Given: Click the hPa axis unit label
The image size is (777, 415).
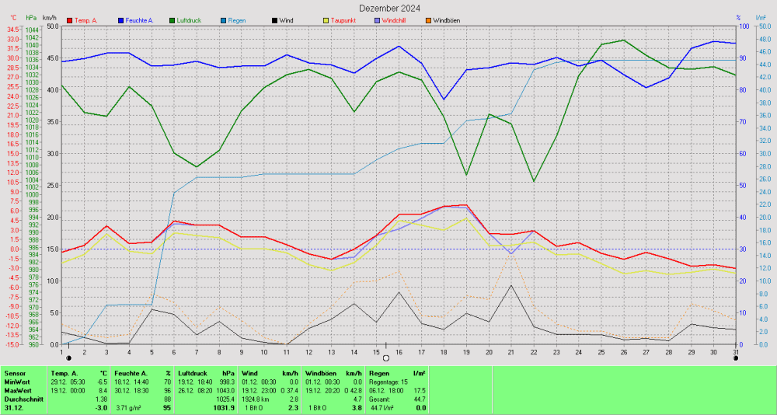Looking at the screenshot, I should (31, 17).
